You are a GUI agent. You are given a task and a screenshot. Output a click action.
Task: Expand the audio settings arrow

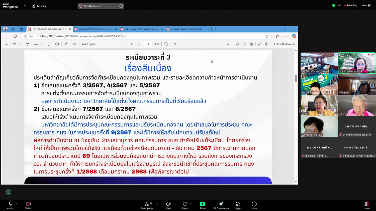pos(17,204)
